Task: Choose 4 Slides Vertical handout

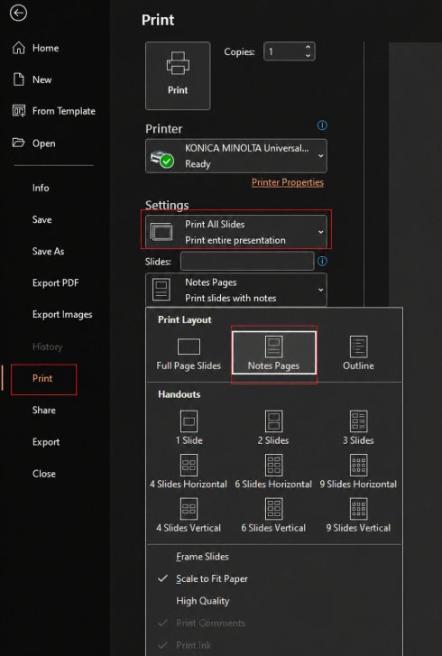Action: coord(189,515)
